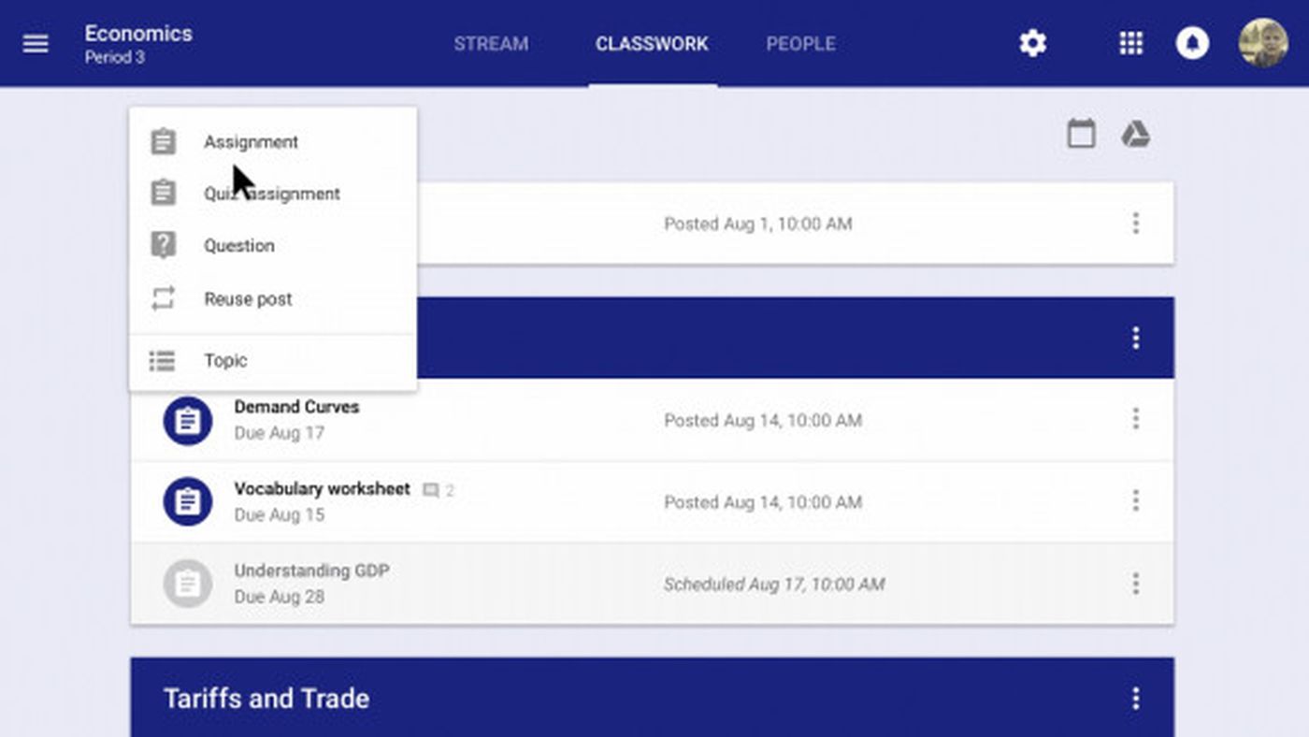Click the Google apps grid icon
This screenshot has width=1309, height=737.
point(1130,43)
